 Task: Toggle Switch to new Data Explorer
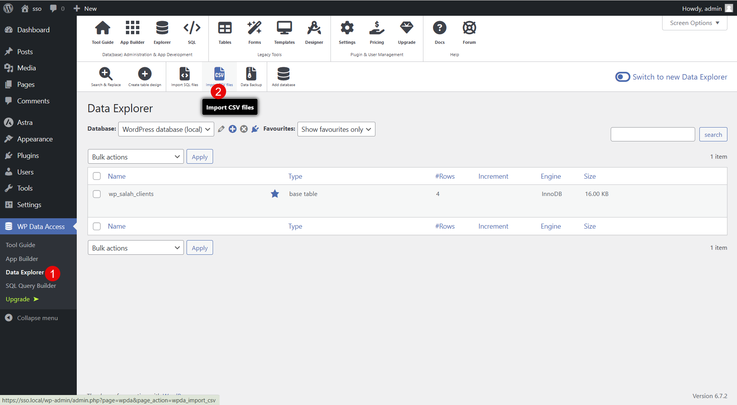click(623, 77)
